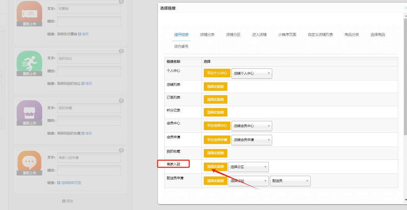The image size is (407, 210).
Task: Open the 配送员 dropdown in the 配送员申请 row
Action: [x=290, y=181]
